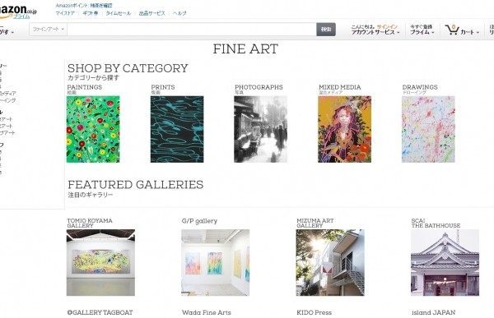The image size is (494, 318).
Task: Select the Photographs black-and-white street thumbnail
Action: 260,129
